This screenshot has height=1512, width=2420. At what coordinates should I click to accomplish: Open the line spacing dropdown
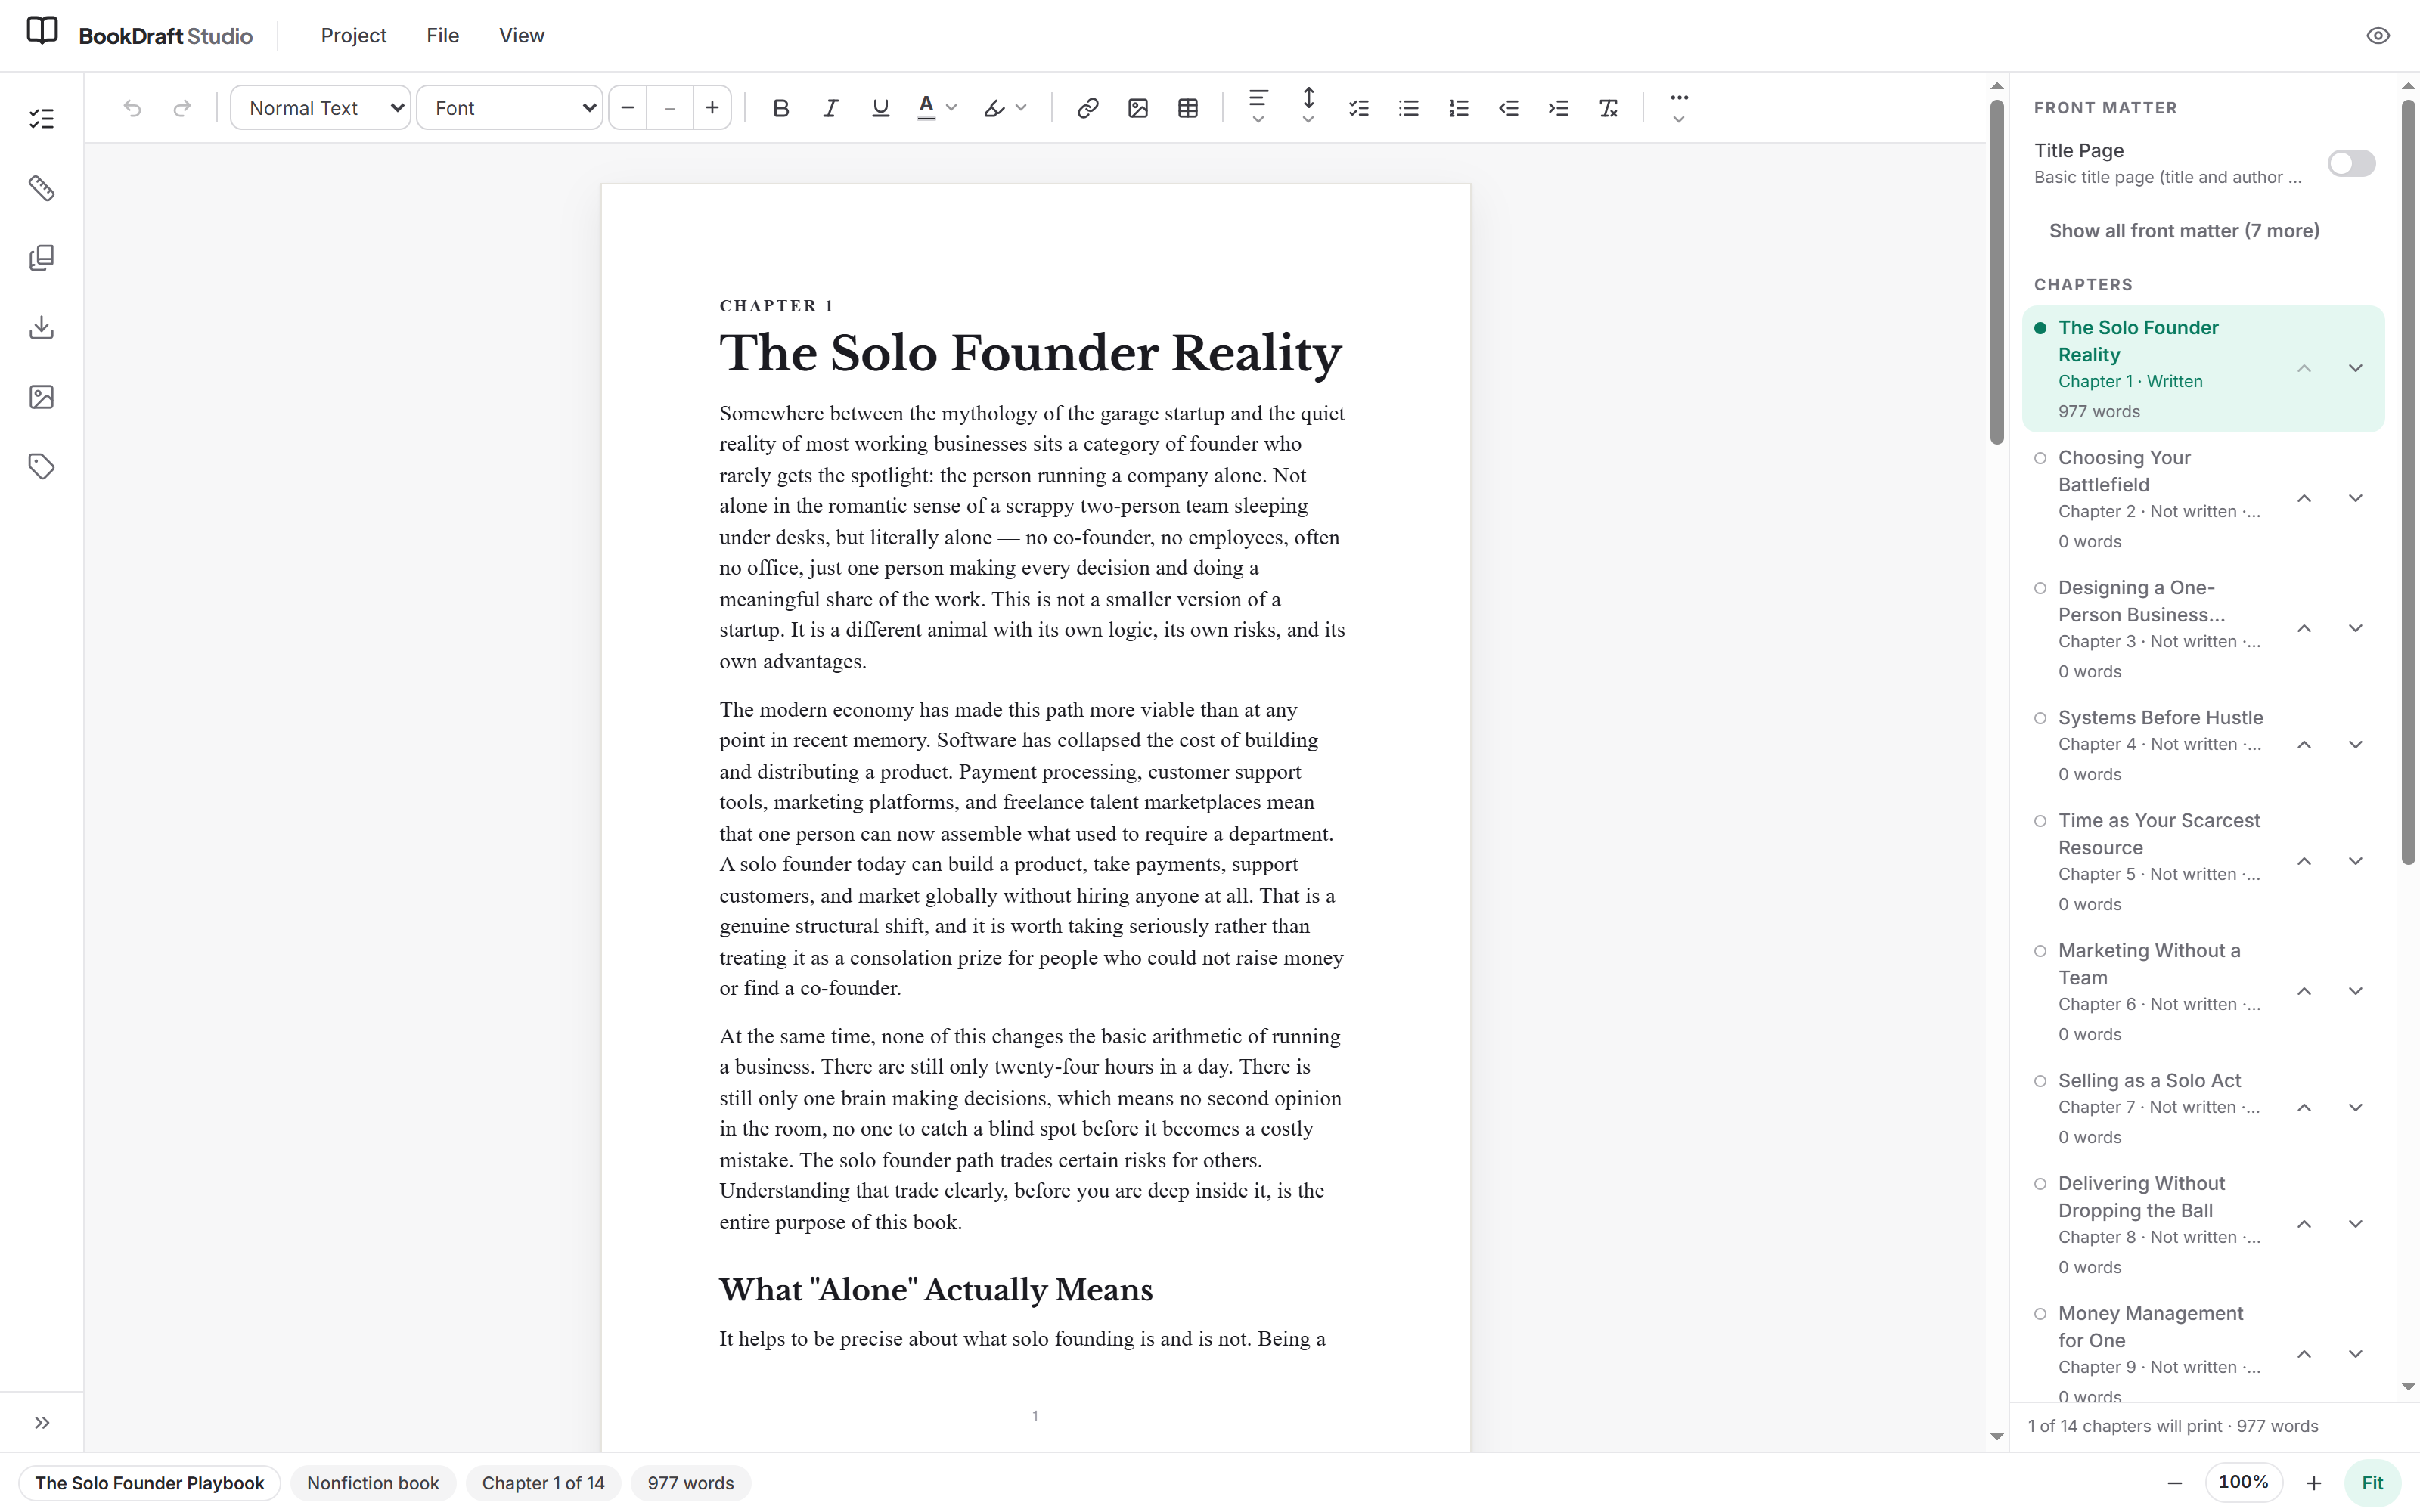[x=1308, y=107]
